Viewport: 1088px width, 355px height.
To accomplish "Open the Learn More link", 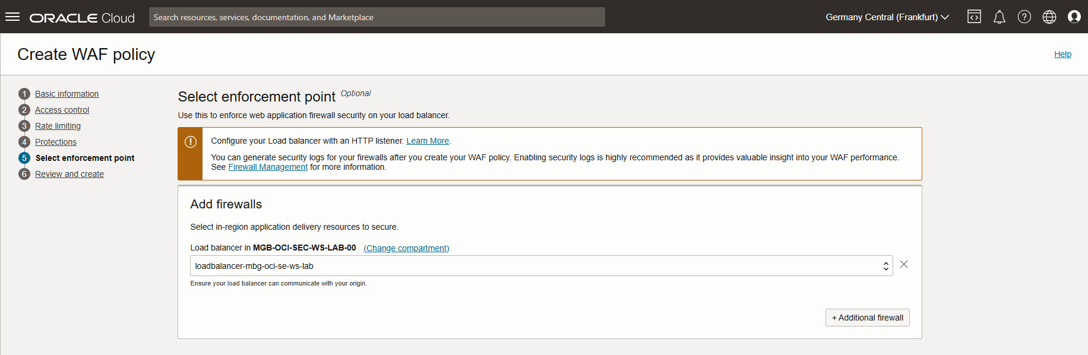I will pos(428,141).
